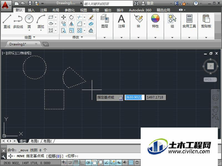Click the Move tool in the Modify panel

(x=64, y=17)
